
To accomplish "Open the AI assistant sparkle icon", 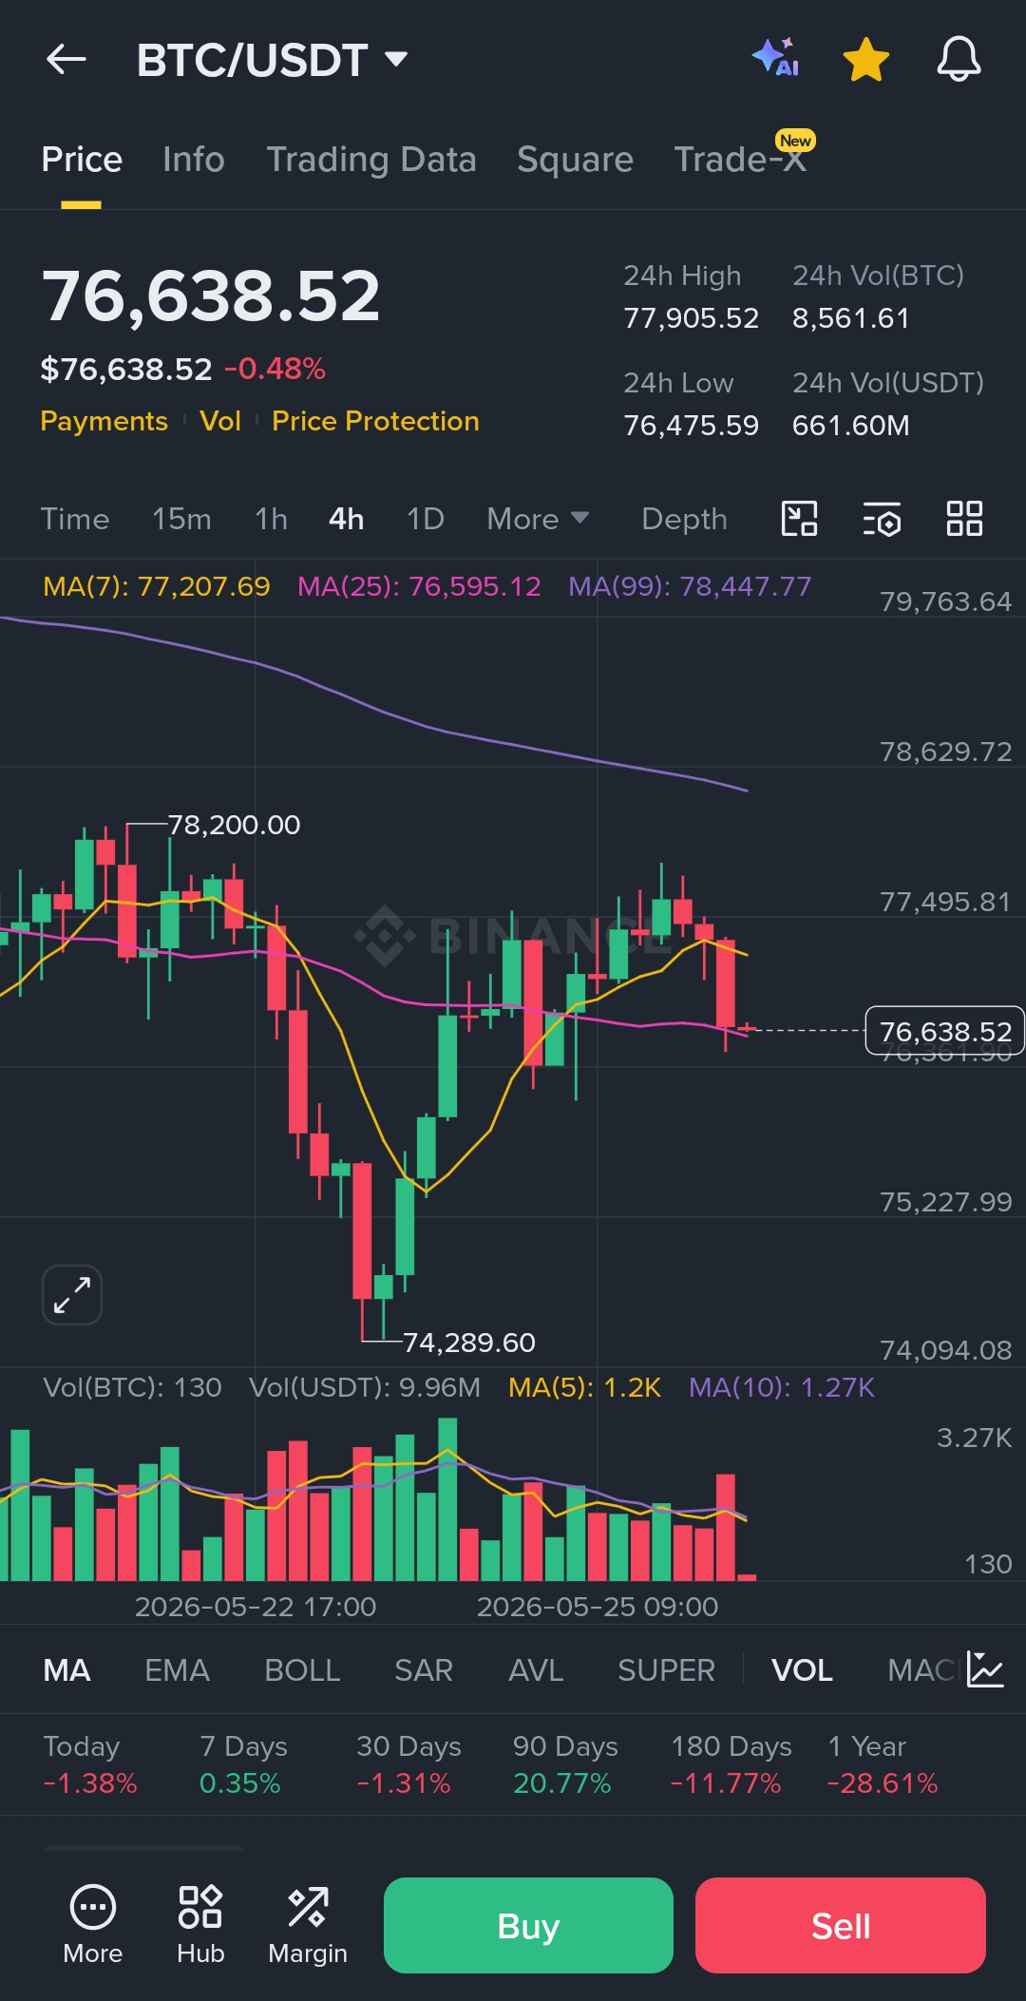I will [775, 58].
